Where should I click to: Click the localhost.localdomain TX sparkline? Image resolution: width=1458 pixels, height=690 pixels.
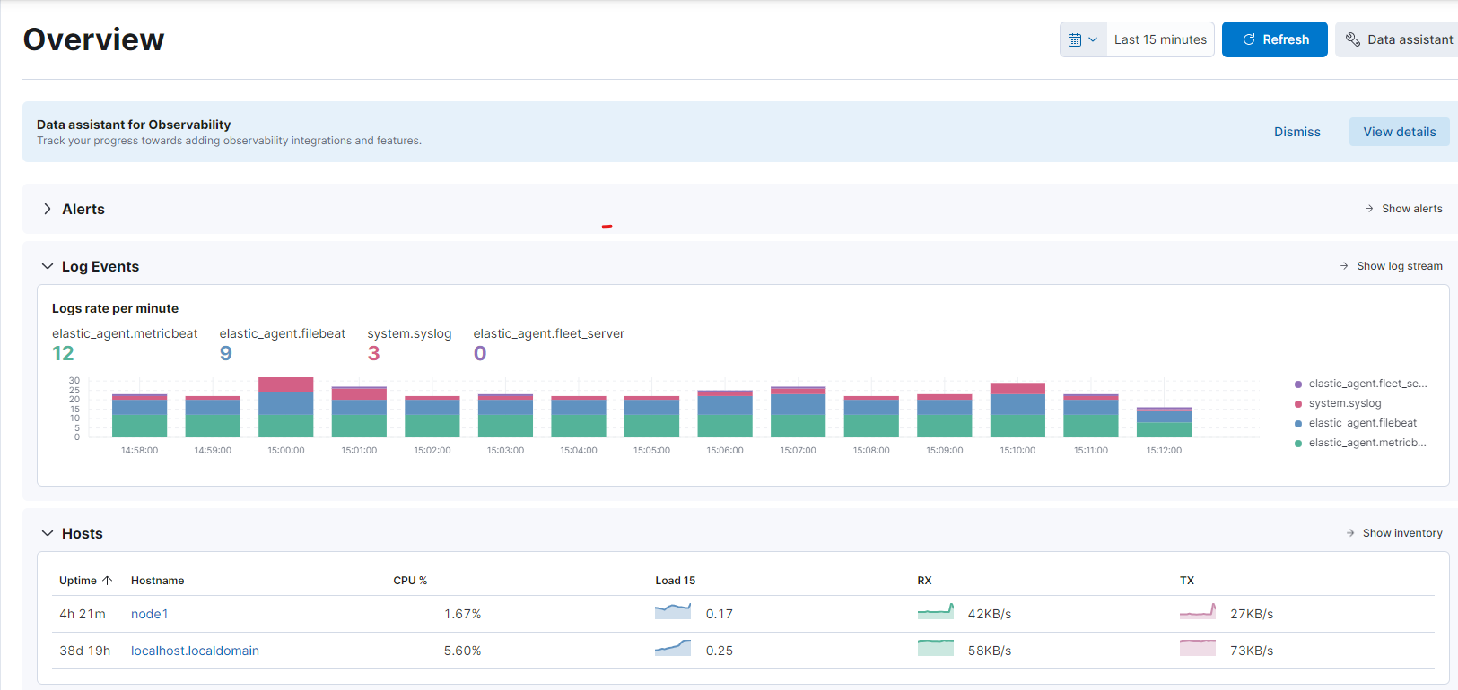click(x=1198, y=647)
